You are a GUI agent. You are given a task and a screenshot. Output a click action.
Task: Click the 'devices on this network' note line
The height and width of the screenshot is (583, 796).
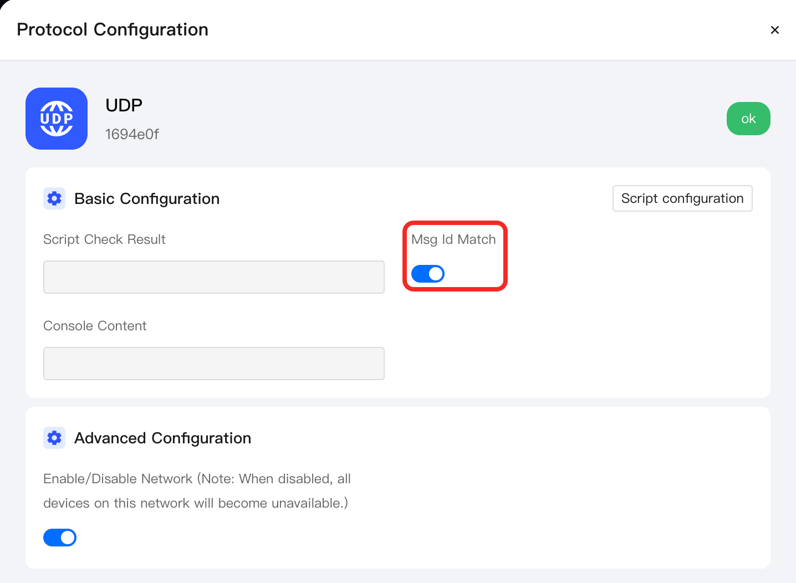(196, 503)
